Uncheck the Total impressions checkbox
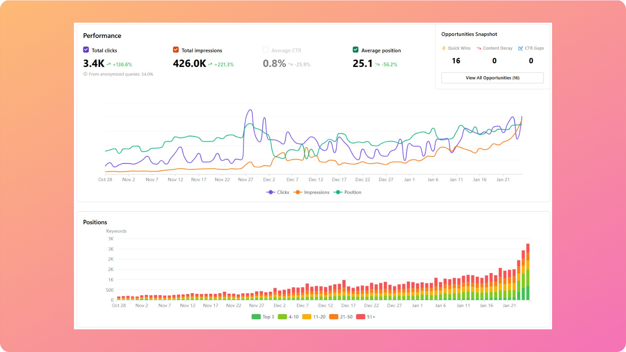The width and height of the screenshot is (626, 352). pos(176,50)
